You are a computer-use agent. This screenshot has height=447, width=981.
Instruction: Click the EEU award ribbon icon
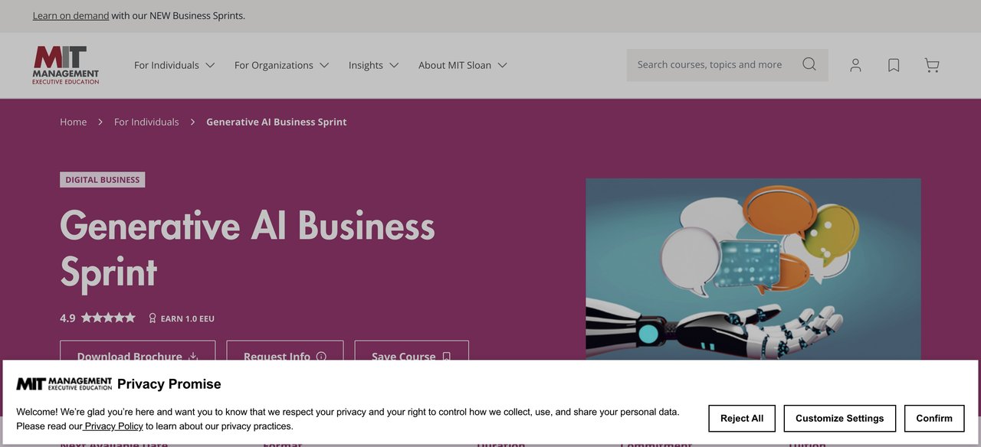[x=153, y=318]
